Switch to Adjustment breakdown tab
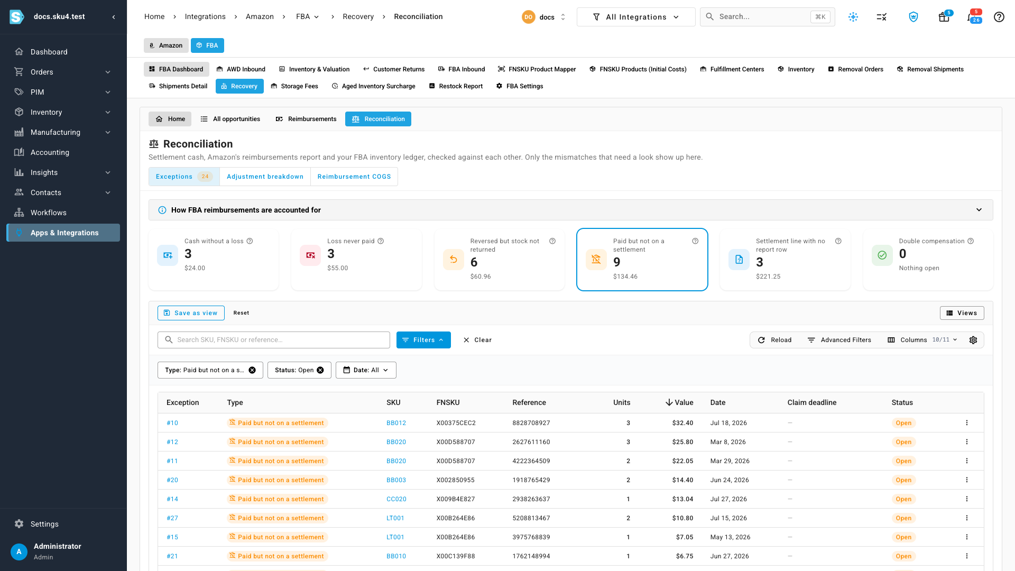1015x571 pixels. (265, 177)
